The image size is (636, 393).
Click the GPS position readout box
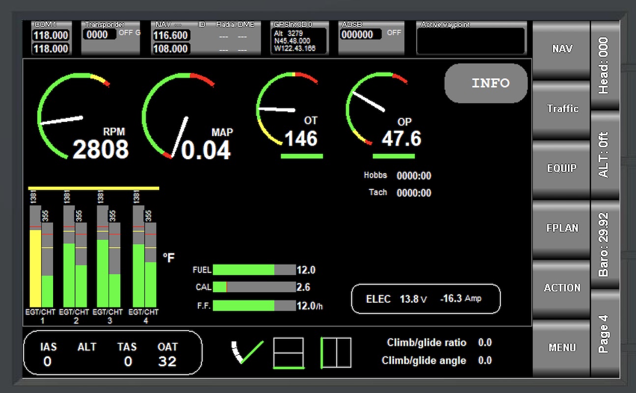(299, 41)
